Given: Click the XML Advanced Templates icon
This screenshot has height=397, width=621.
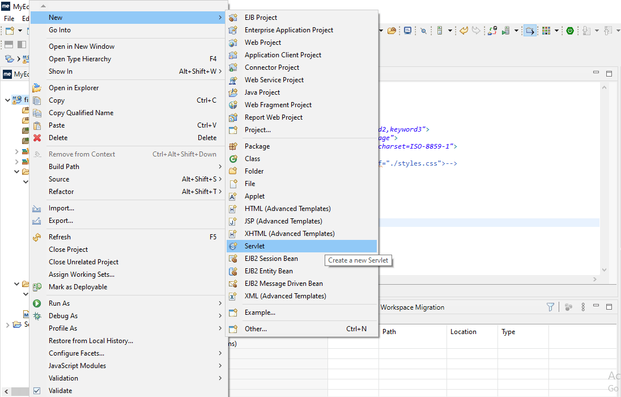Looking at the screenshot, I should pyautogui.click(x=233, y=296).
